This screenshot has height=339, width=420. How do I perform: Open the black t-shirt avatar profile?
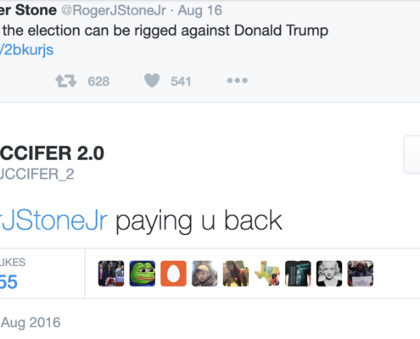click(x=298, y=274)
